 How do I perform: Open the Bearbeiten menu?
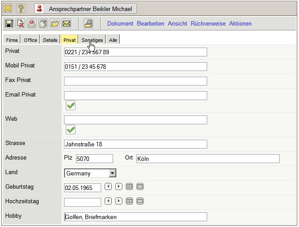pyautogui.click(x=150, y=24)
